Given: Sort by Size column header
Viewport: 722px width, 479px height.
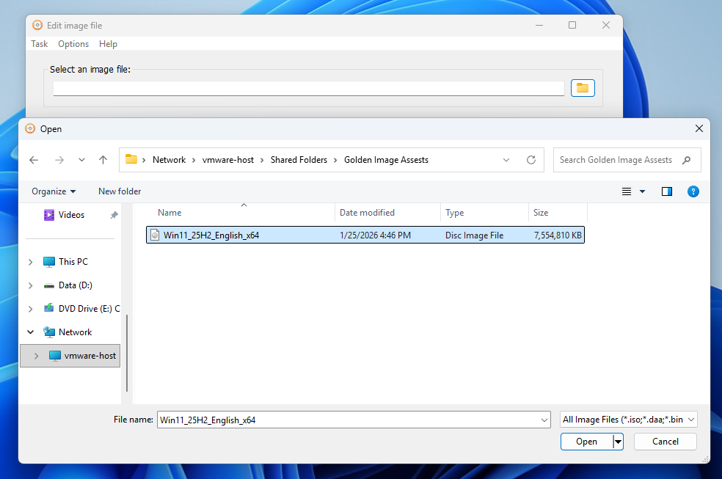Looking at the screenshot, I should [541, 213].
